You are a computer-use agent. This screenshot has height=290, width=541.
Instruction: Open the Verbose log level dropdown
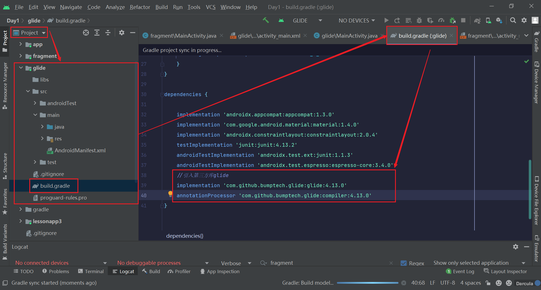(236, 263)
